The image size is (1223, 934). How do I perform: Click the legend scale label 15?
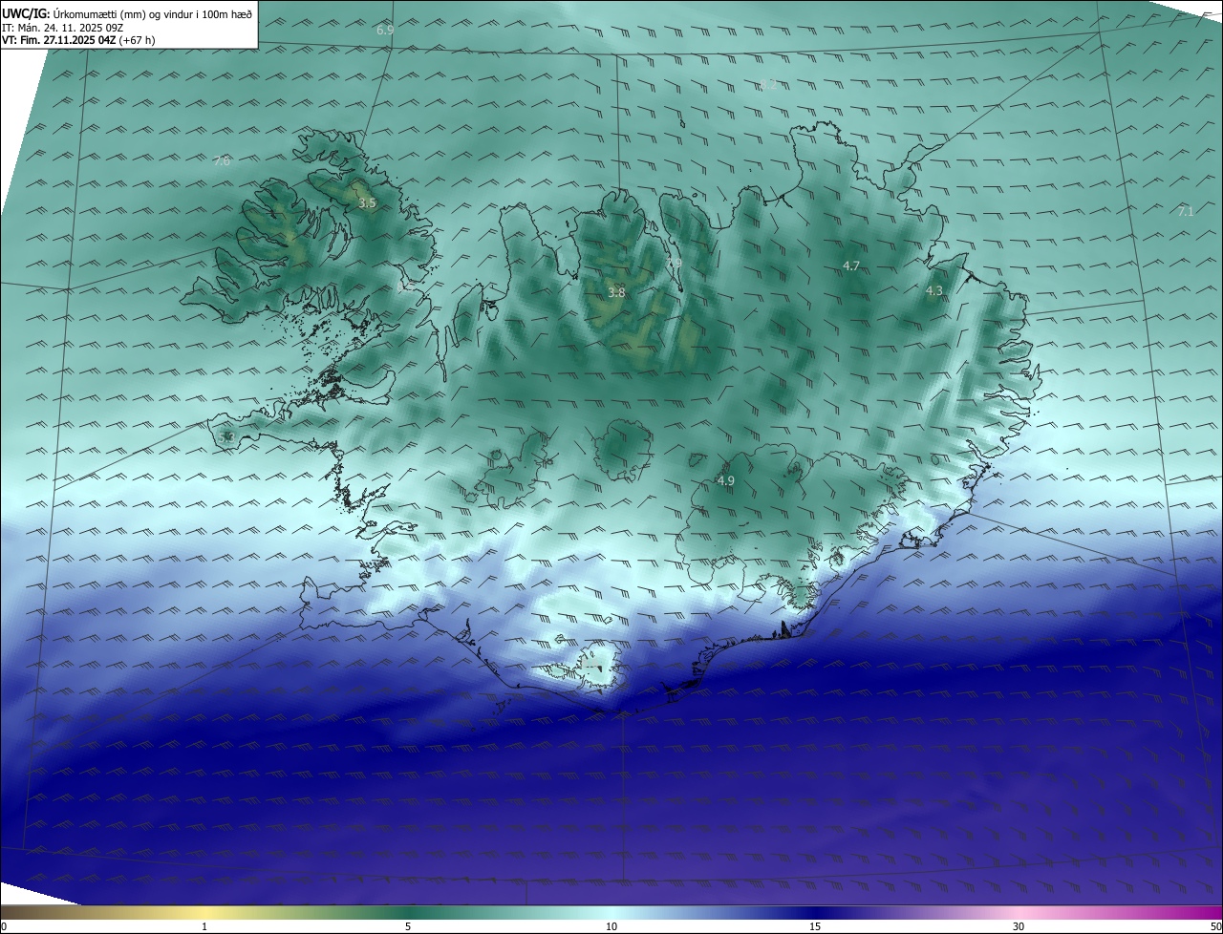[x=815, y=926]
